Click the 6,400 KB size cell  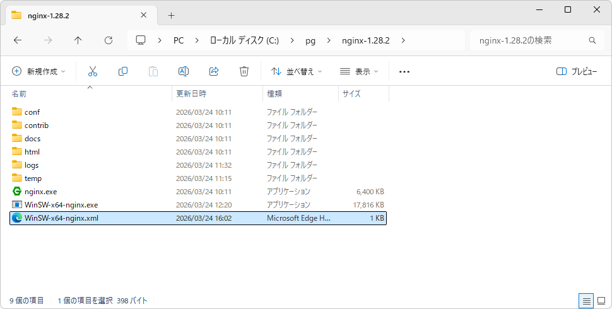point(370,192)
